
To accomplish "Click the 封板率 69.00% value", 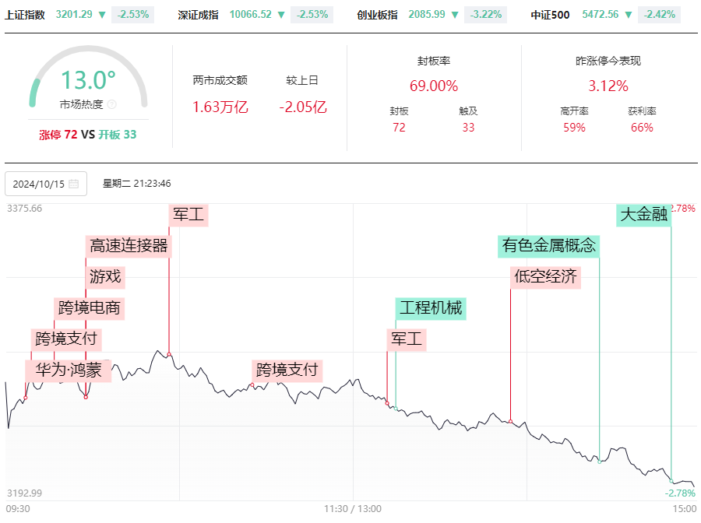I will 434,86.
